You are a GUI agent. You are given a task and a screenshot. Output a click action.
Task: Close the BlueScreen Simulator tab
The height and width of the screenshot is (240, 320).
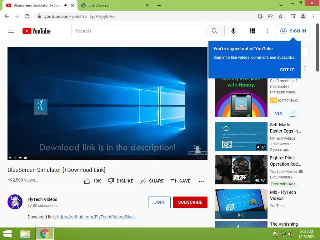pyautogui.click(x=72, y=5)
